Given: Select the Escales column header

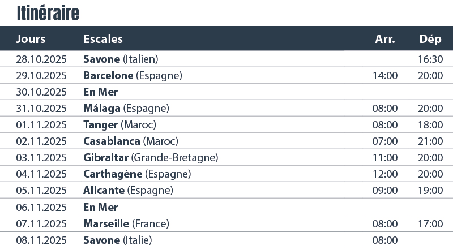Looking at the screenshot, I should point(103,39).
